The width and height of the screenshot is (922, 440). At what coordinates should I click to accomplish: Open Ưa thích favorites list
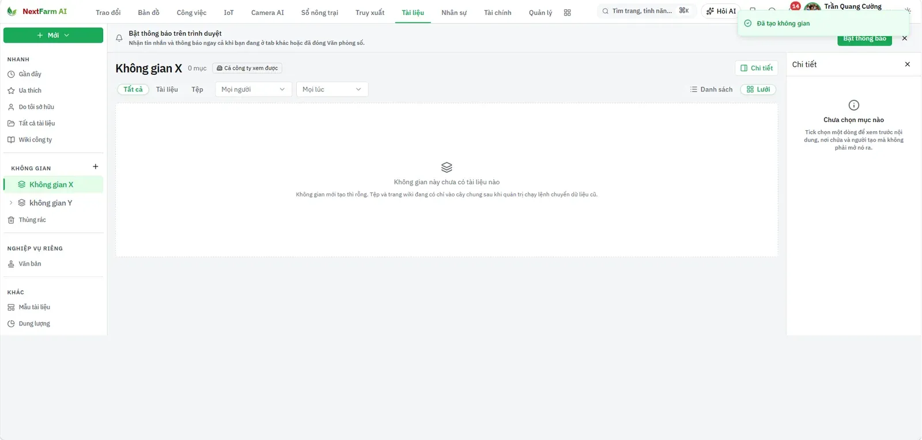click(53, 90)
